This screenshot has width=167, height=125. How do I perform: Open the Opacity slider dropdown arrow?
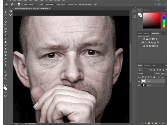tap(166, 74)
